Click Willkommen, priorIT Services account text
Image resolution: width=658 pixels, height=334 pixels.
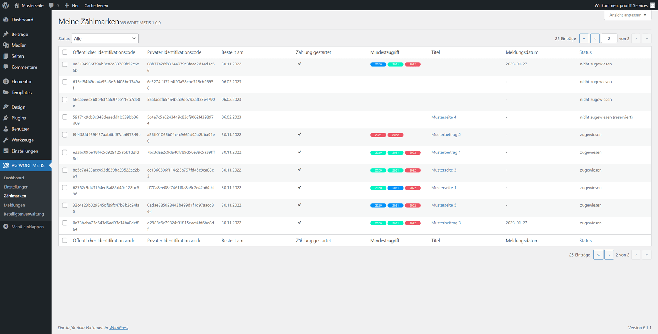tap(621, 5)
